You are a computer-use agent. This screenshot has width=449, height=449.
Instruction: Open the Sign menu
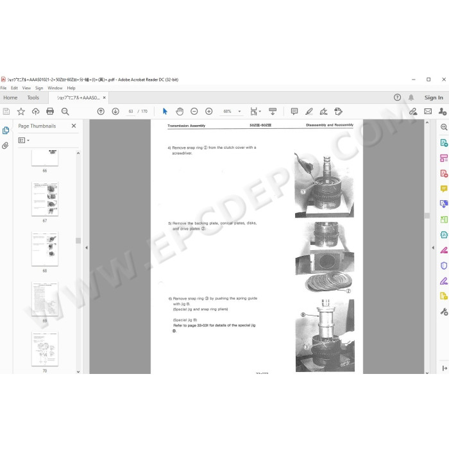coord(39,88)
